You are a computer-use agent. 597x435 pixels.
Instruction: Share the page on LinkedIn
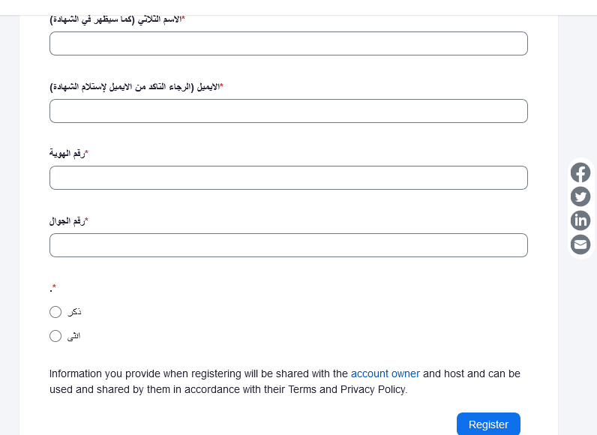[580, 220]
